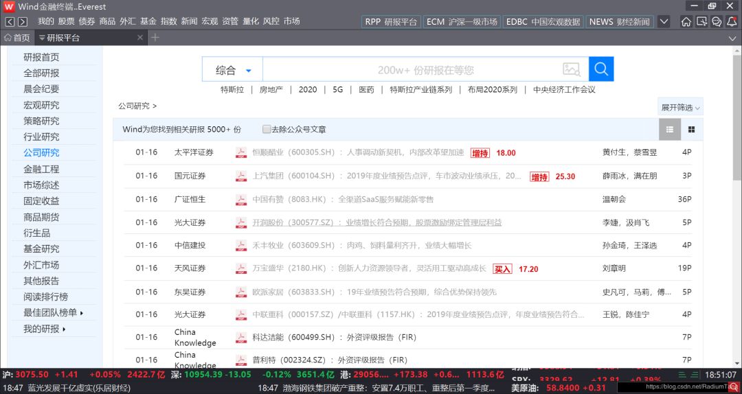Open PDF icon for 万宝盛华 report

[241, 268]
